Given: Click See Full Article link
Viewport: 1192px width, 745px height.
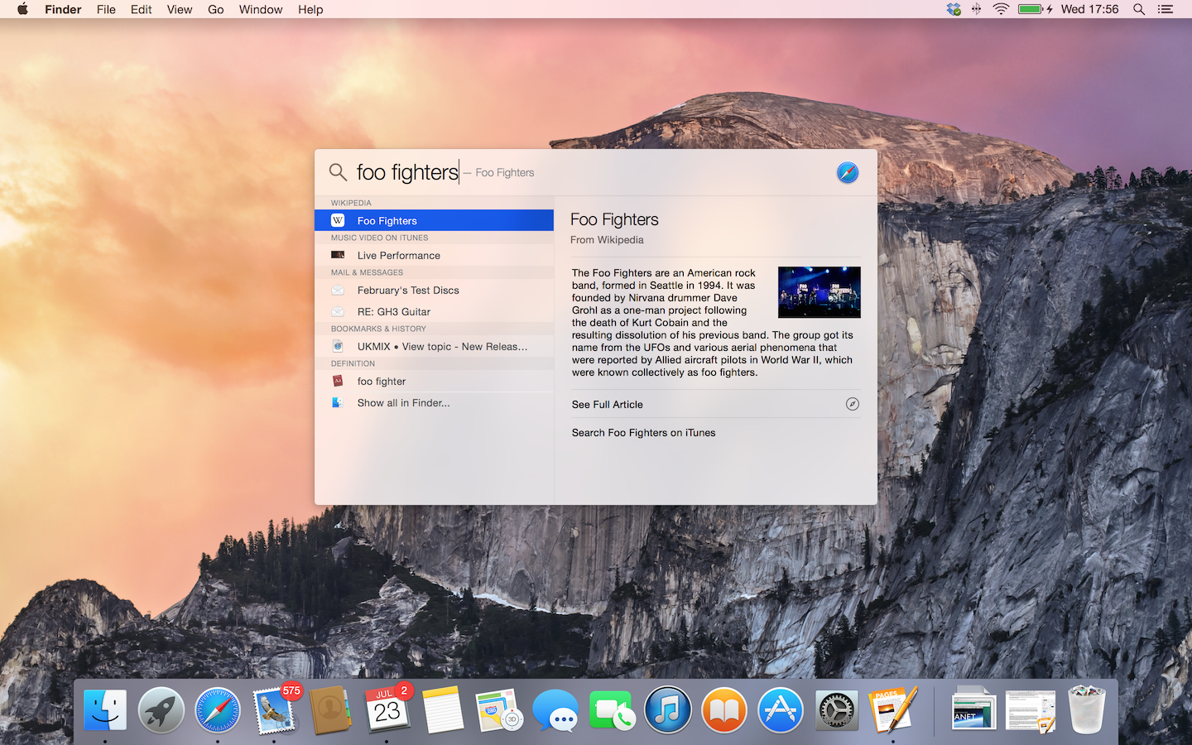Looking at the screenshot, I should (x=607, y=404).
